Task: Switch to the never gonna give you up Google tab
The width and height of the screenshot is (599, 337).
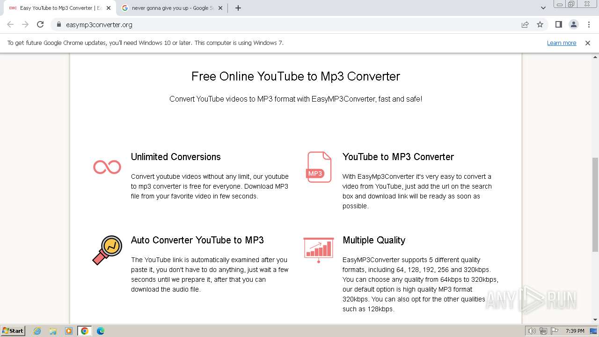Action: tap(171, 8)
